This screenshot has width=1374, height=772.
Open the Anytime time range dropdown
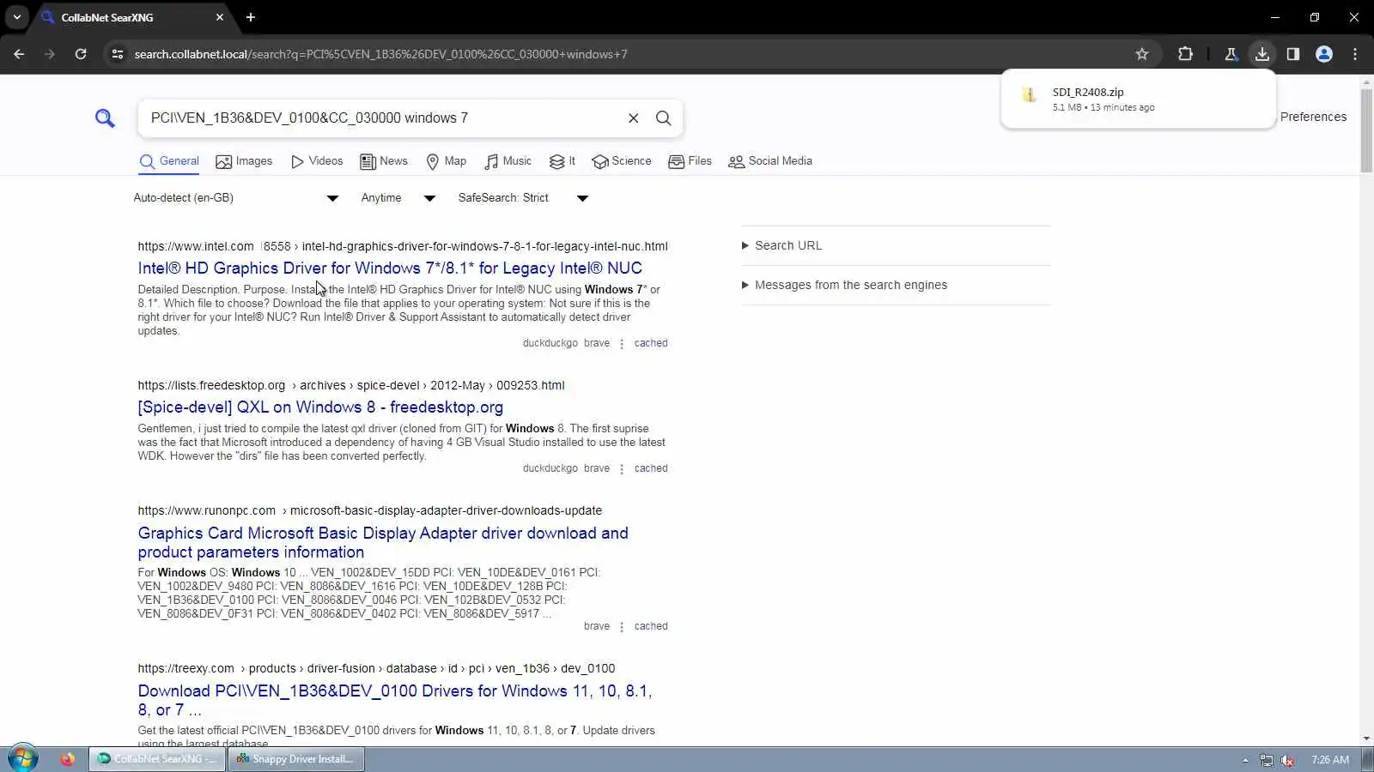398,198
